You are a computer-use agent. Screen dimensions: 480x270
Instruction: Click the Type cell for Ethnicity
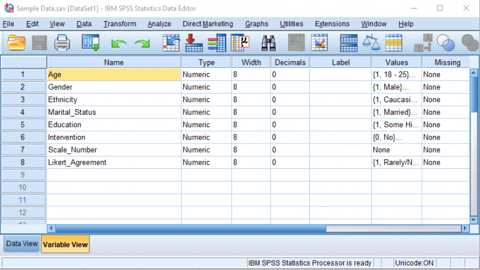click(206, 100)
